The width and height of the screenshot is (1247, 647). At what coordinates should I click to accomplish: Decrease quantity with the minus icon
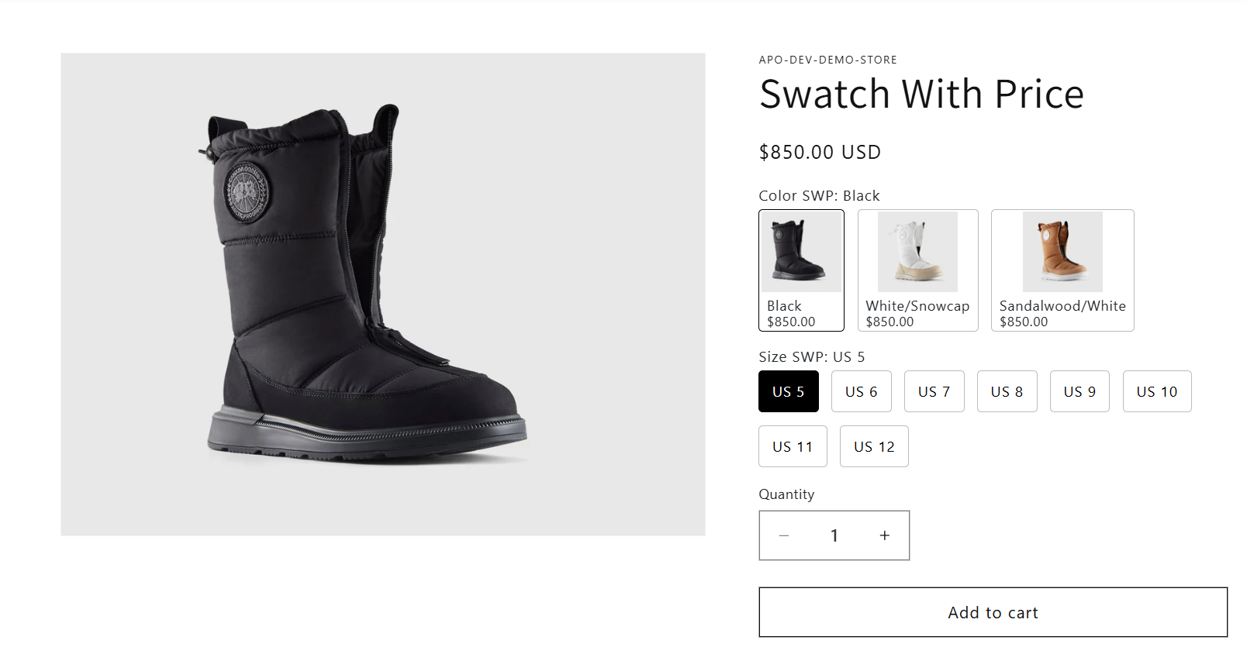click(x=784, y=535)
